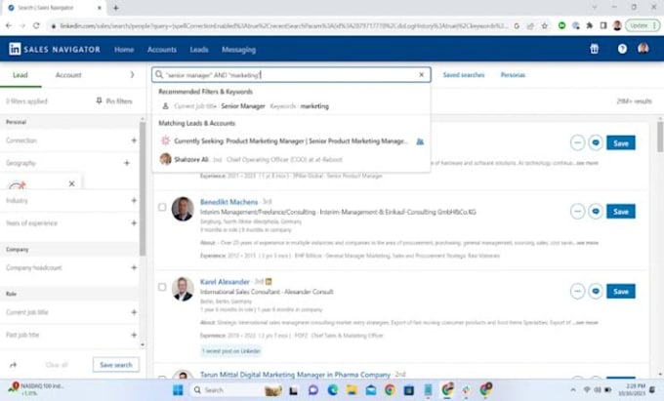Click more options icon on first result
This screenshot has height=401, width=664.
click(578, 142)
